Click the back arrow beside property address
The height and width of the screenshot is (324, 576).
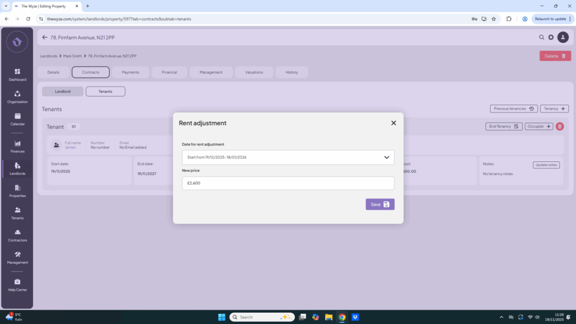pyautogui.click(x=45, y=38)
